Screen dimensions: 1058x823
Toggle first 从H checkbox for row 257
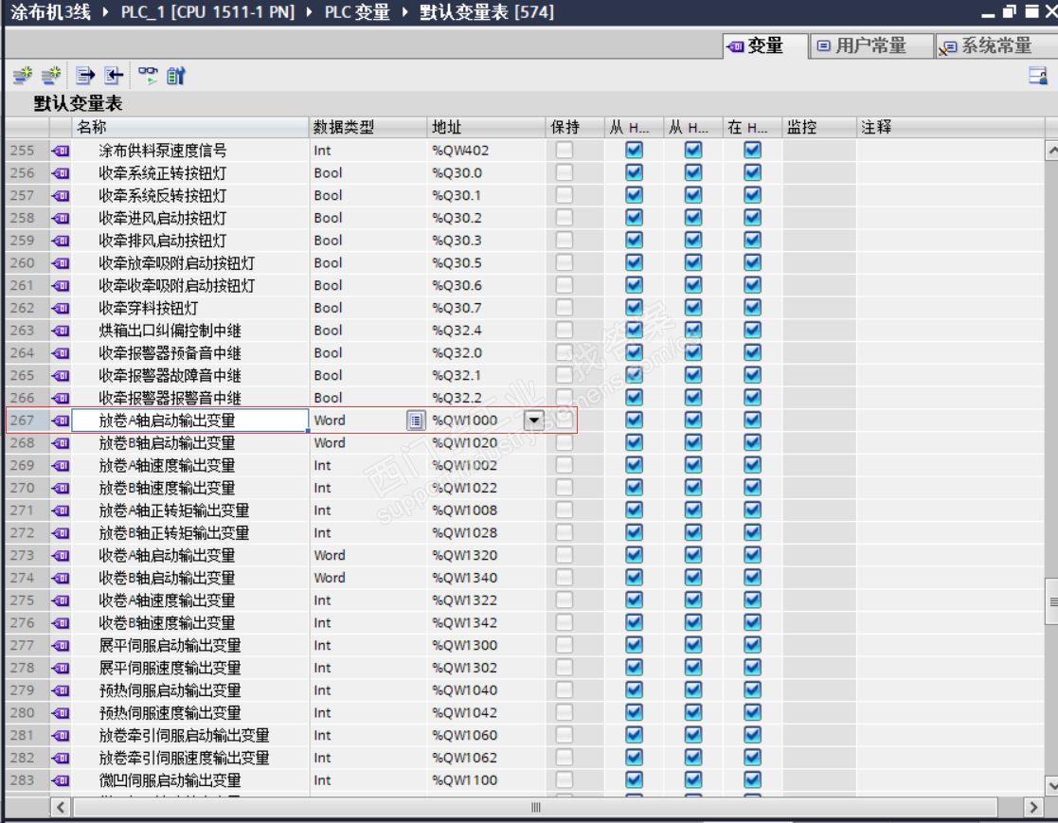coord(635,195)
